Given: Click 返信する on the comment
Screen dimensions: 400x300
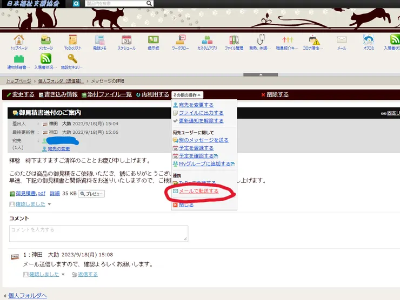Looking at the screenshot, I should (x=88, y=274).
